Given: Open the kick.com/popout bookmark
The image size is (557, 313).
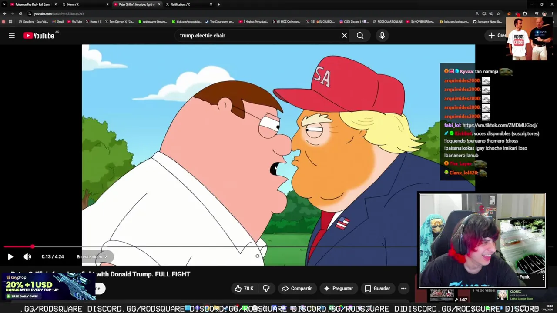Looking at the screenshot, I should point(187,22).
